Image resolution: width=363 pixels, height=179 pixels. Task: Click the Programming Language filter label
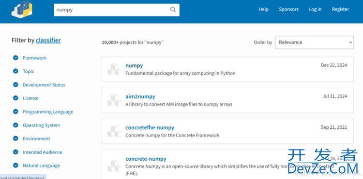[x=48, y=112]
